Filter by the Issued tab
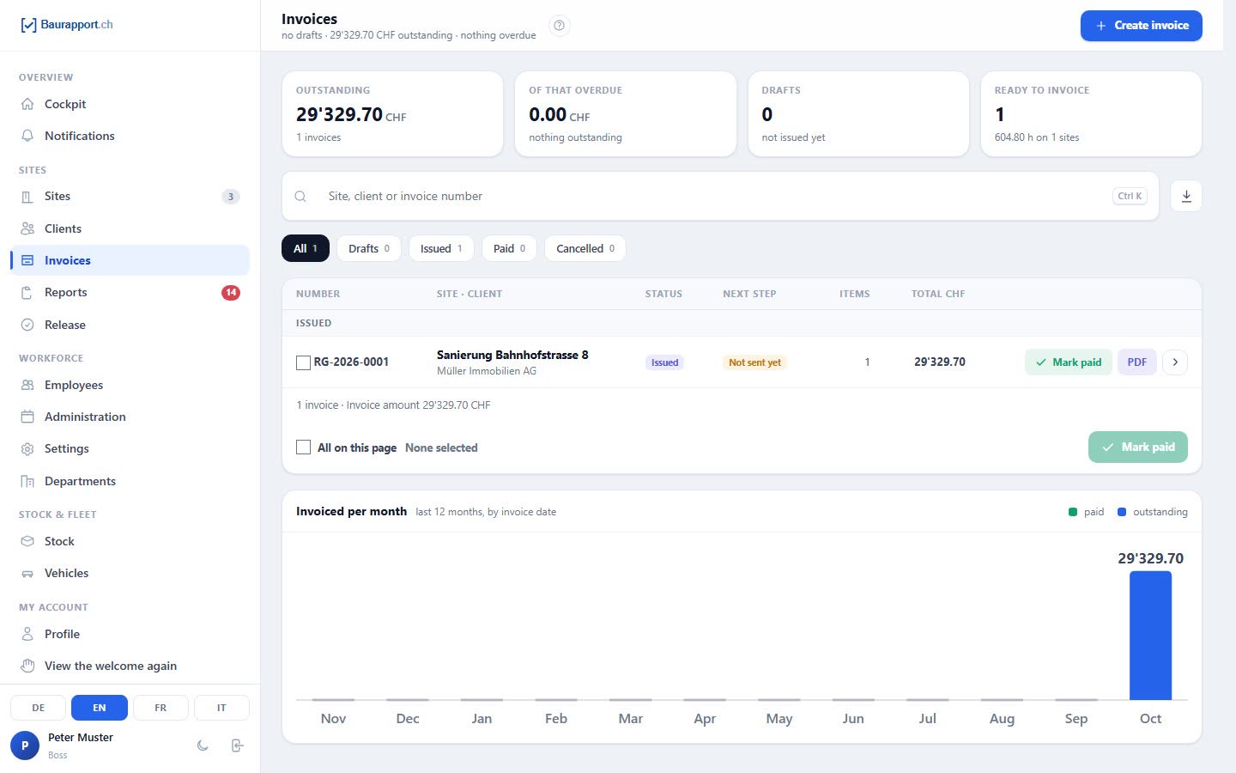 (x=441, y=248)
